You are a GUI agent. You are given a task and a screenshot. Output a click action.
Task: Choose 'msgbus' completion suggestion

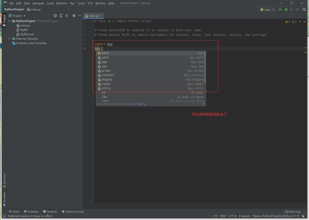(x=150, y=80)
